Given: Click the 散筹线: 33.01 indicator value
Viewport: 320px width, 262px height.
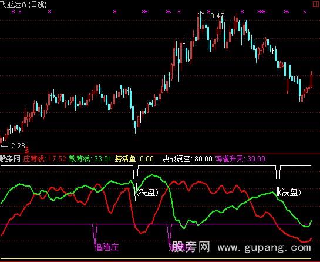Looking at the screenshot, I should coord(90,158).
